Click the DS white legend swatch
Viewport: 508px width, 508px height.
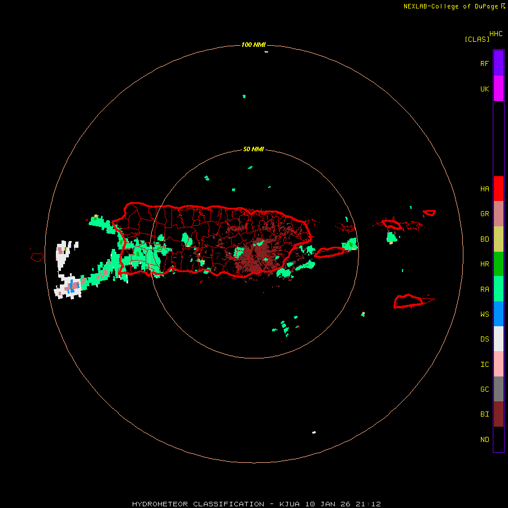(x=498, y=339)
